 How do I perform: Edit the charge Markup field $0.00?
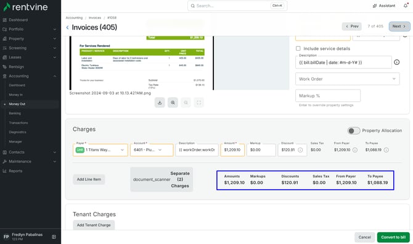261,150
